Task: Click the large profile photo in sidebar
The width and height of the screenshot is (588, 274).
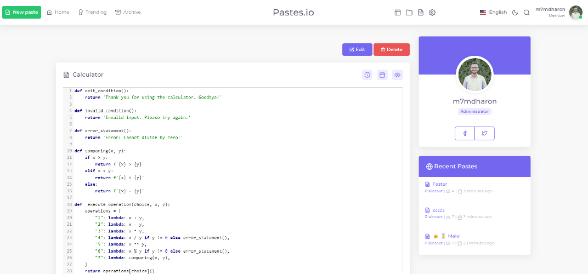Action: pyautogui.click(x=474, y=75)
